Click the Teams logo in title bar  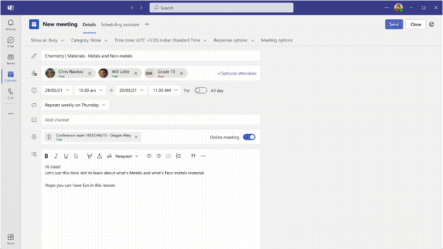point(11,8)
